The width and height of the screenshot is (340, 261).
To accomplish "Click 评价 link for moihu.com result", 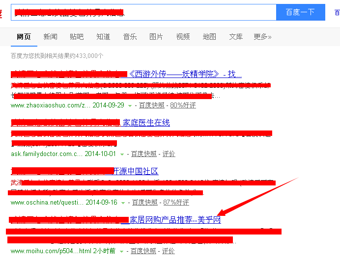I will pyautogui.click(x=168, y=251).
